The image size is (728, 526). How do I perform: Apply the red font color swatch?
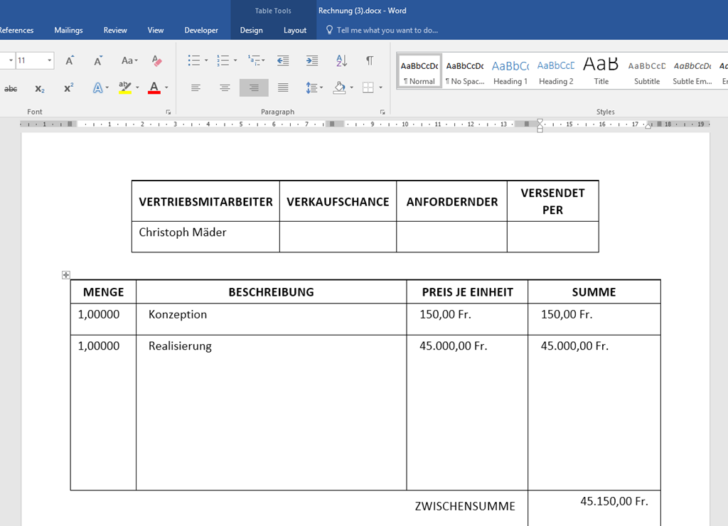(154, 88)
